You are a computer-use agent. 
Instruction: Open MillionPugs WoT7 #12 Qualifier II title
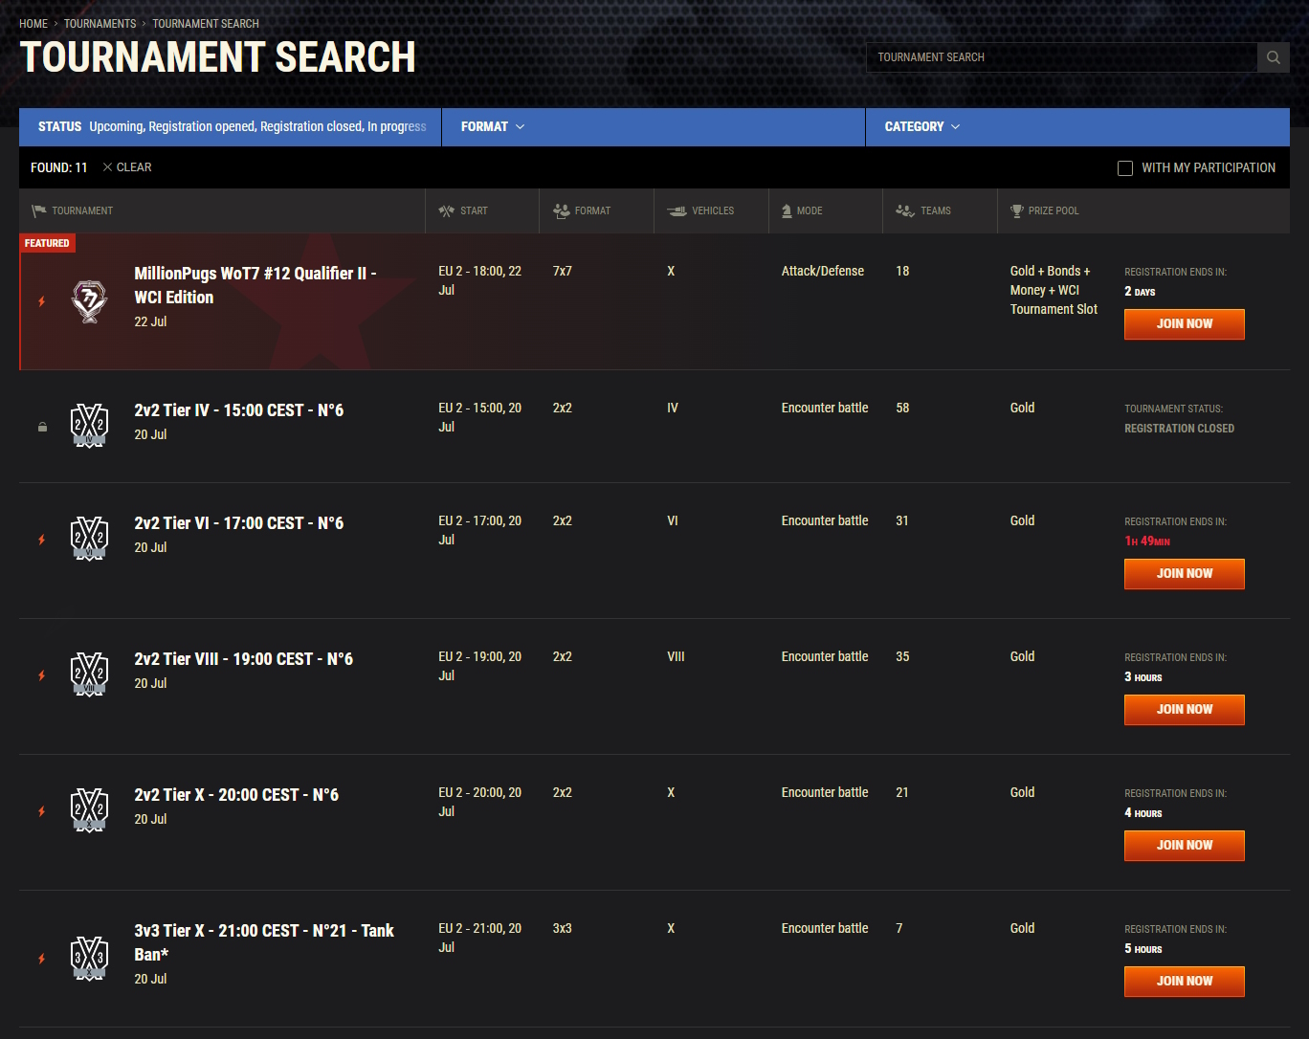coord(255,285)
